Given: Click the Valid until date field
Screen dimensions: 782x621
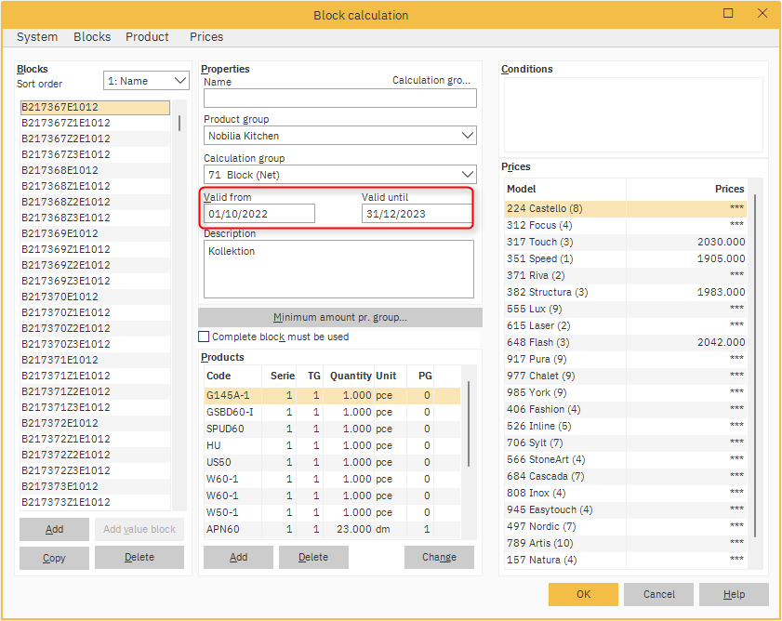Looking at the screenshot, I should (416, 214).
